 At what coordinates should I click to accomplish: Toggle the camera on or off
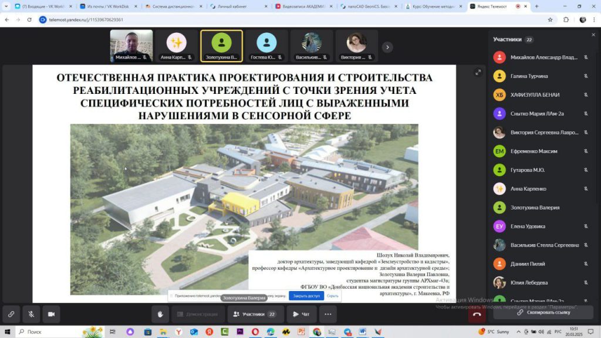pyautogui.click(x=51, y=314)
